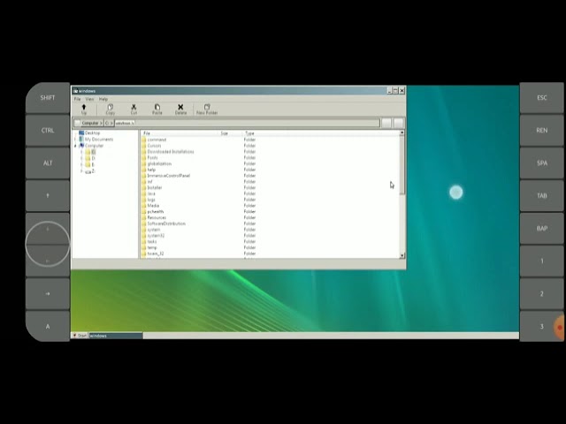Click the file list scrollbar thumb
Viewport: 566px width, 424px height.
pyautogui.click(x=402, y=165)
